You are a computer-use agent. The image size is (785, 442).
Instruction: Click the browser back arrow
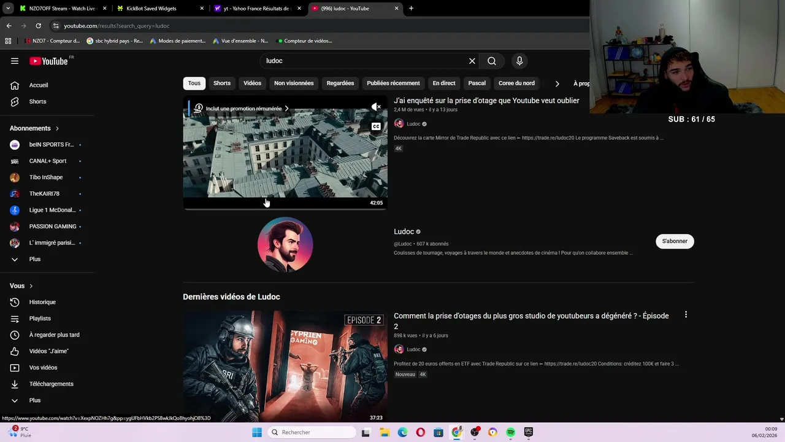click(9, 26)
